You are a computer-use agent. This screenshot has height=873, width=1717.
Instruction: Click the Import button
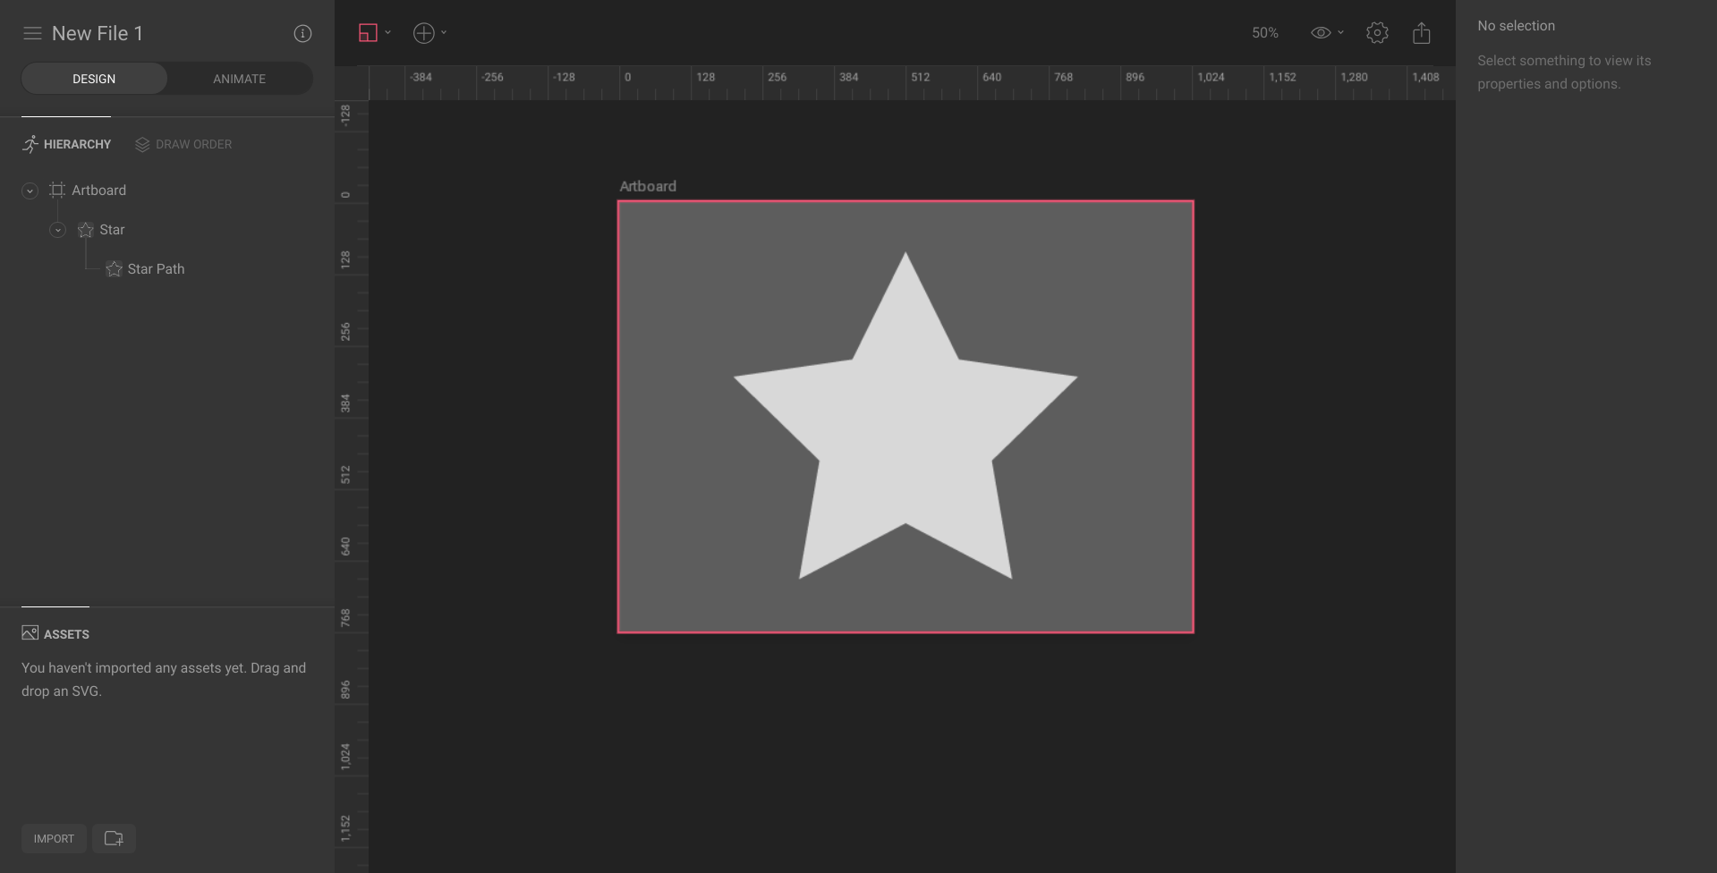tap(53, 838)
